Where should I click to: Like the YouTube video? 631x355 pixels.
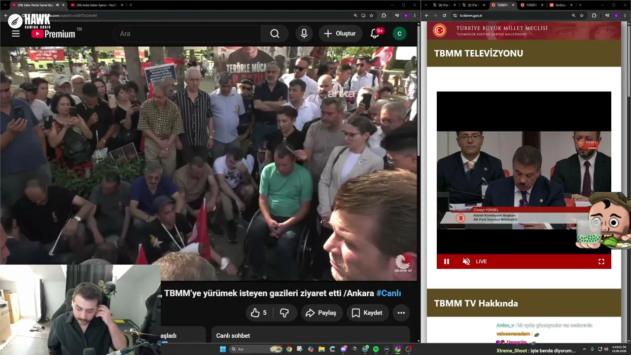point(258,313)
